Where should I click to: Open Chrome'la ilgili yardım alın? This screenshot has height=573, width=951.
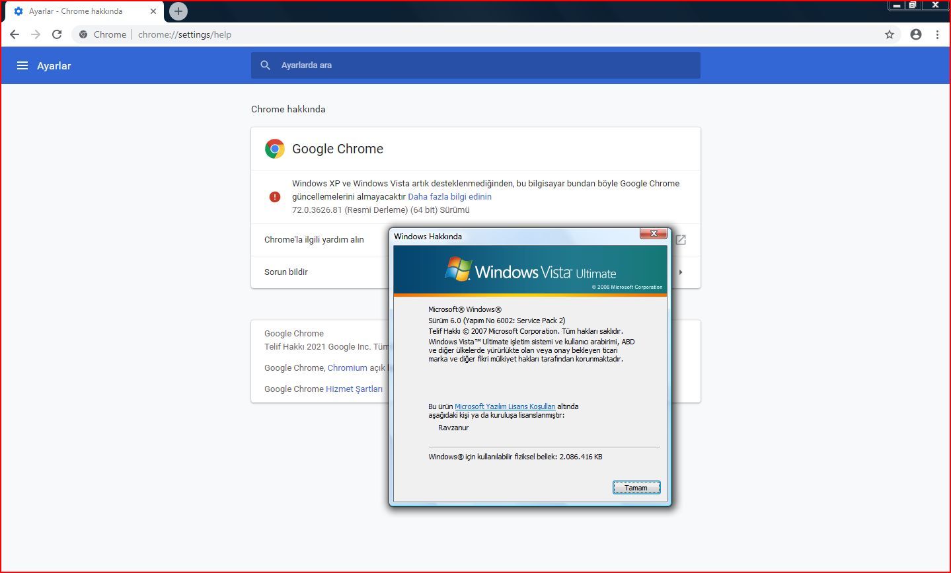(314, 240)
